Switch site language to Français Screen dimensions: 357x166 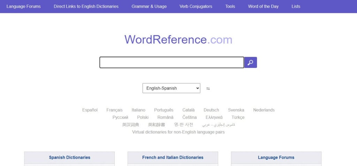pos(114,110)
